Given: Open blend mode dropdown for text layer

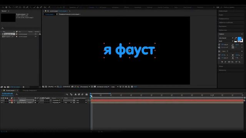Looking at the screenshot, I should [57, 100].
